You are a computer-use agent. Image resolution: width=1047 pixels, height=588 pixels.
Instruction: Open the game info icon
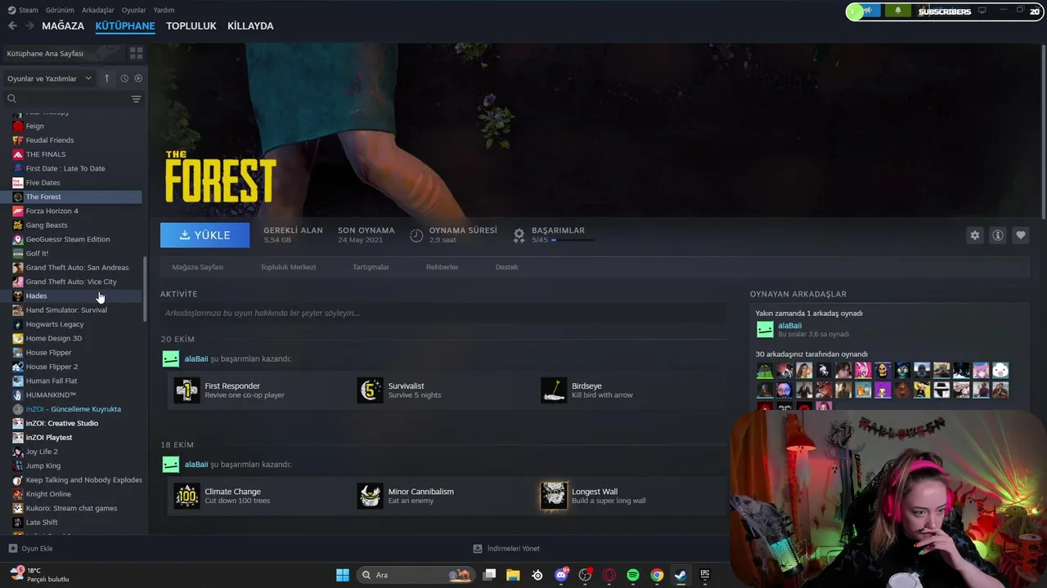click(x=997, y=235)
